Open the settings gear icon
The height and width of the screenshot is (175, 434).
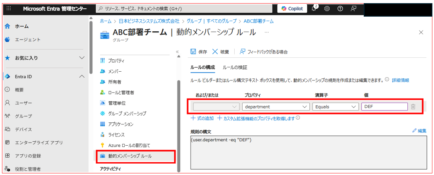[x=327, y=9]
